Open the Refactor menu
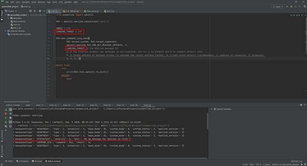 (x=41, y=2)
